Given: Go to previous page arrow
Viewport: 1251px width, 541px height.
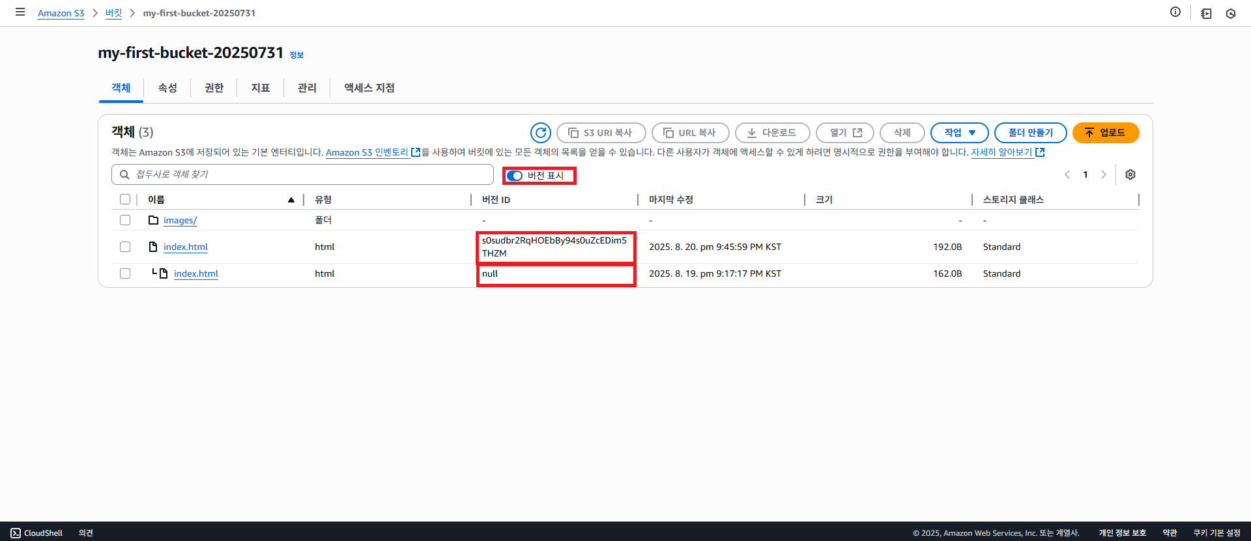Looking at the screenshot, I should tap(1067, 174).
